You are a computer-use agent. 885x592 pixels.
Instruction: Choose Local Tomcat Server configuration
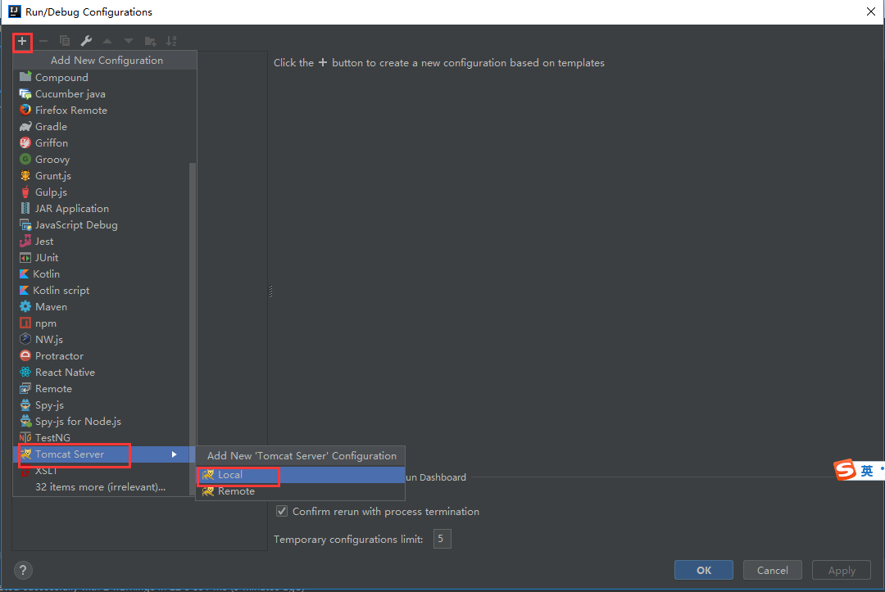(300, 475)
